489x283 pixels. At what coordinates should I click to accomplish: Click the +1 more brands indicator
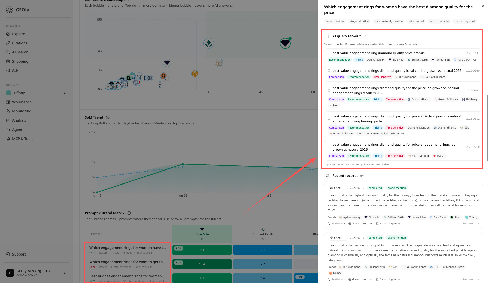click(403, 134)
